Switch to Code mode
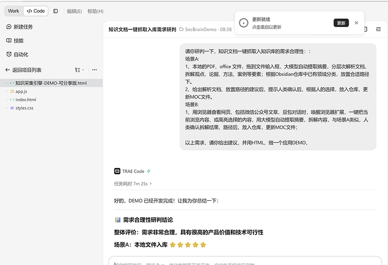The height and width of the screenshot is (265, 388). coord(36,11)
